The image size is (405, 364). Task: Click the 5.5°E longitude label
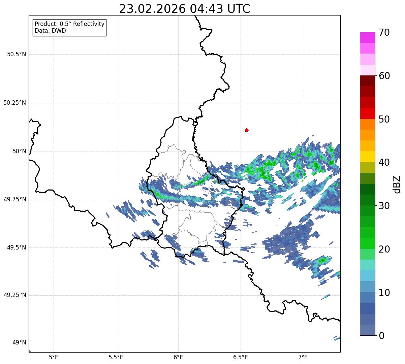pos(116,357)
